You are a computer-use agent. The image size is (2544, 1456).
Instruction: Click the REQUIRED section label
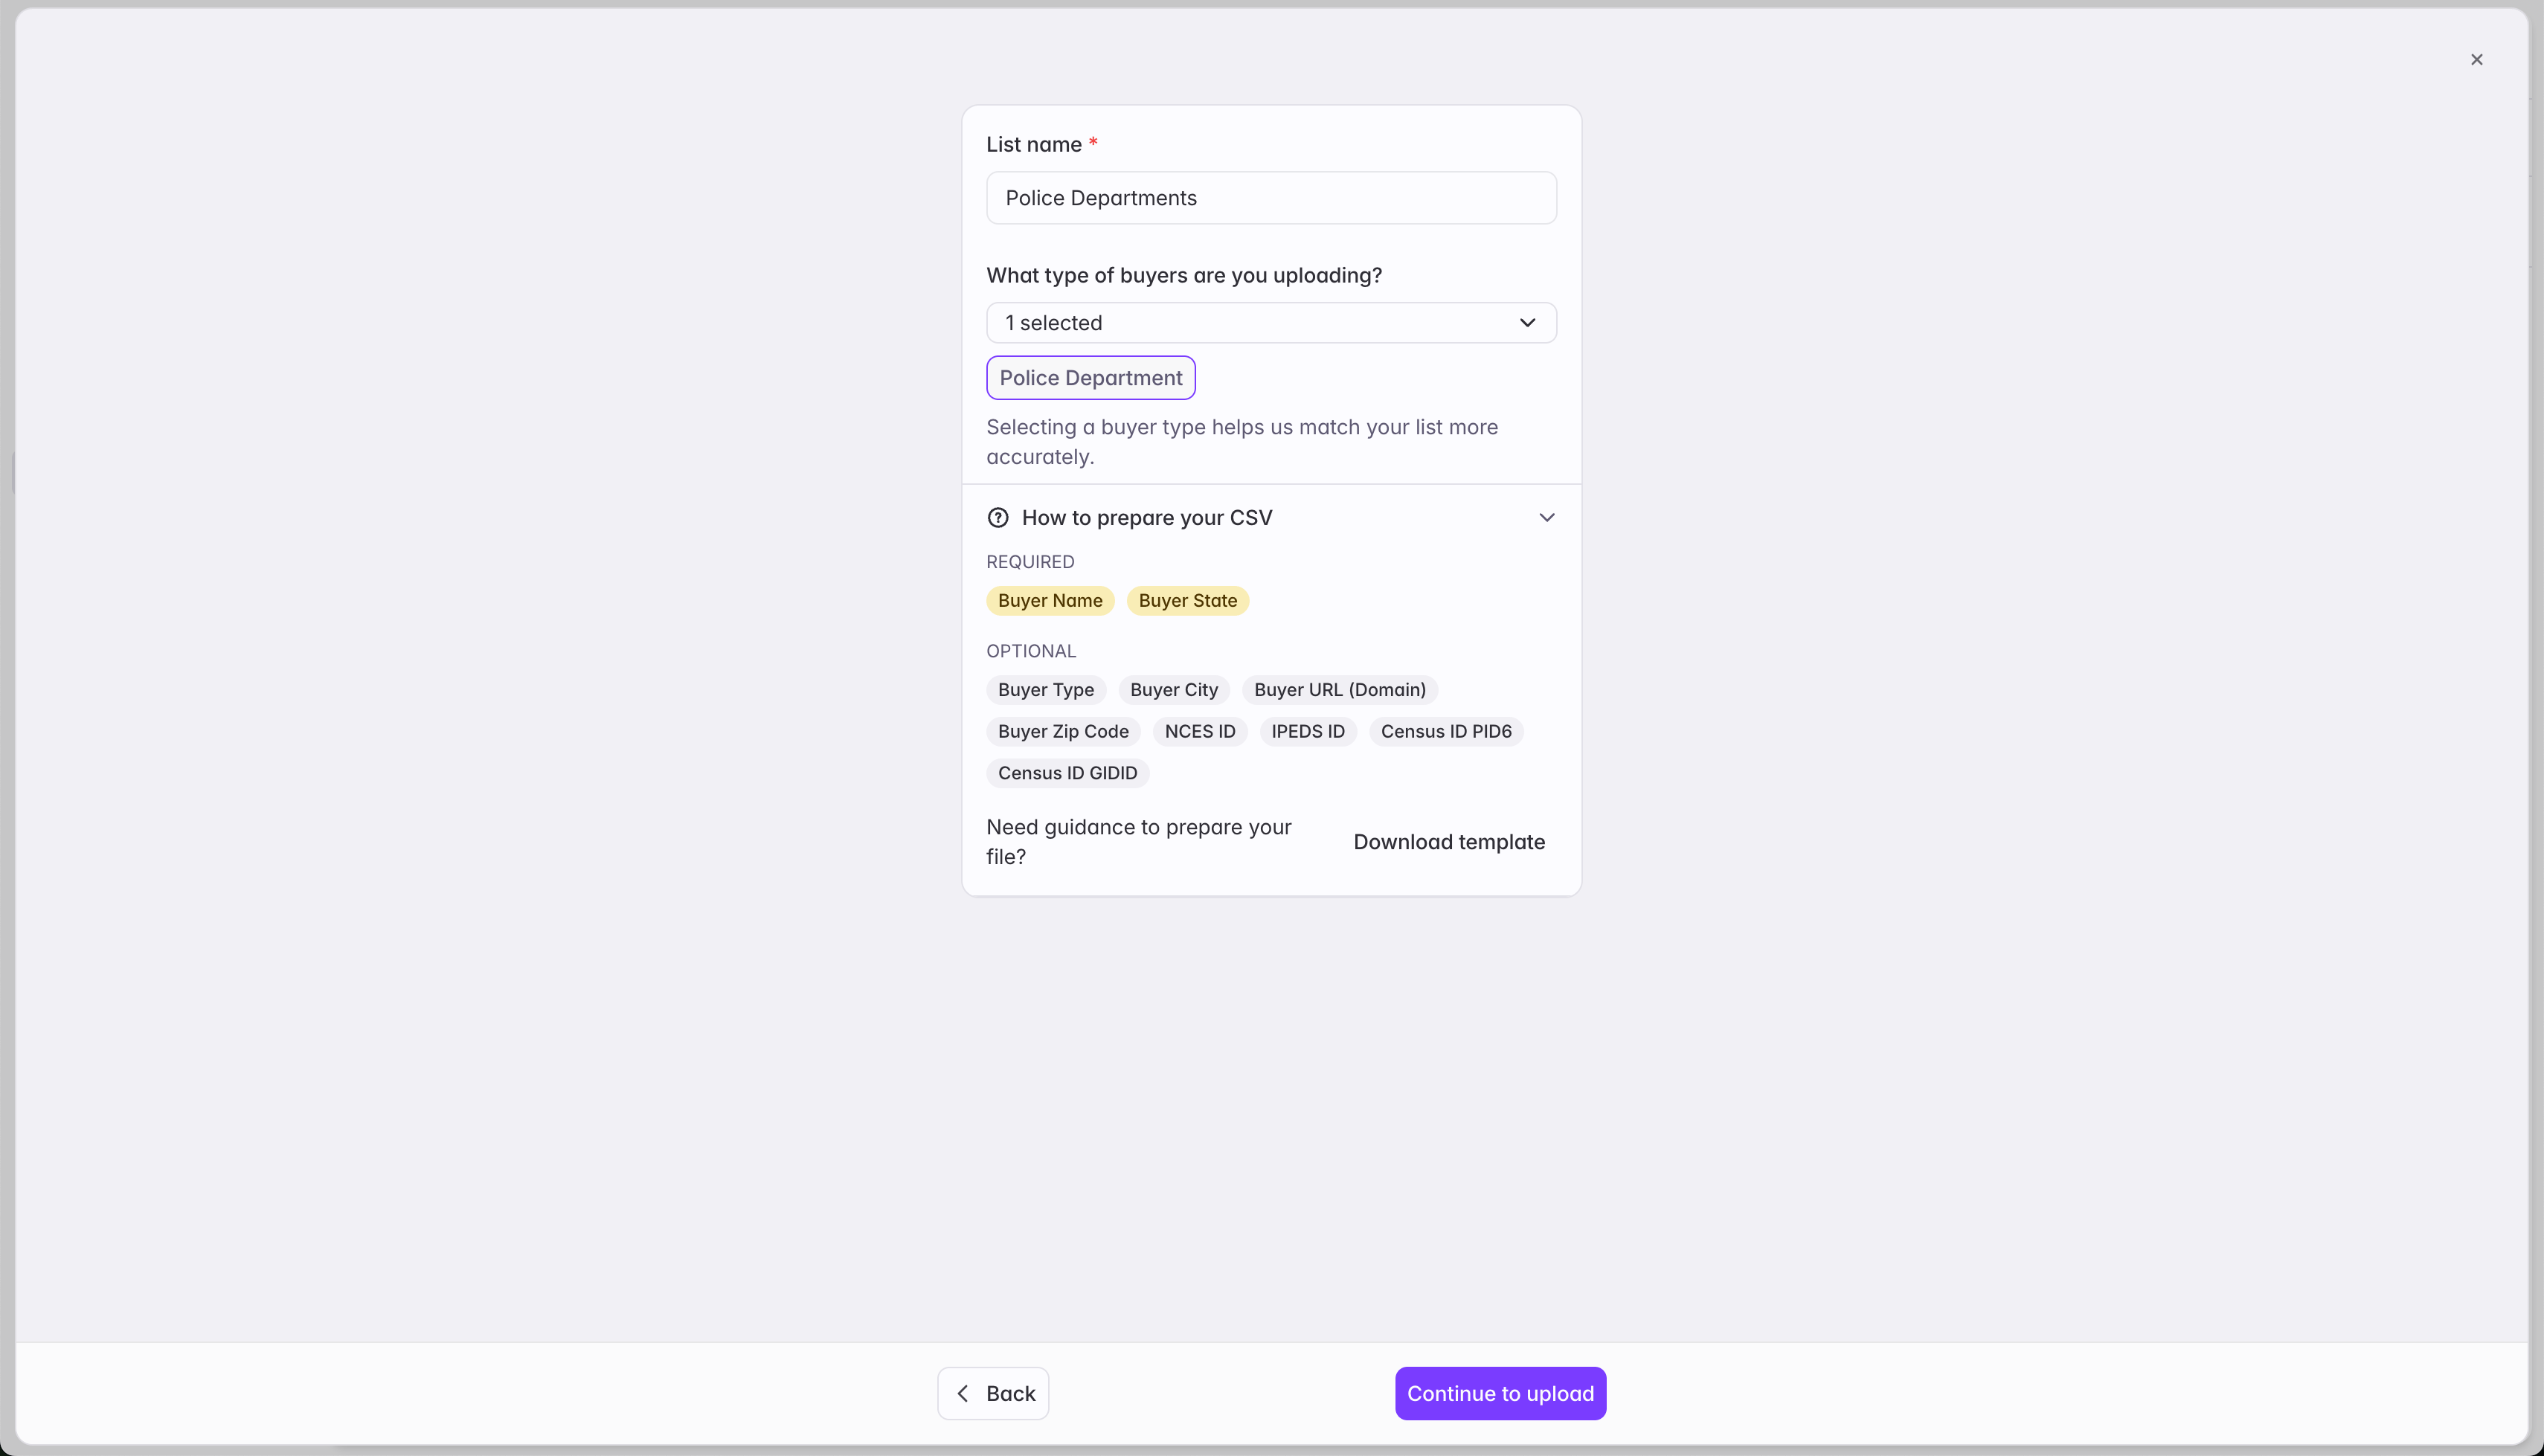1030,562
